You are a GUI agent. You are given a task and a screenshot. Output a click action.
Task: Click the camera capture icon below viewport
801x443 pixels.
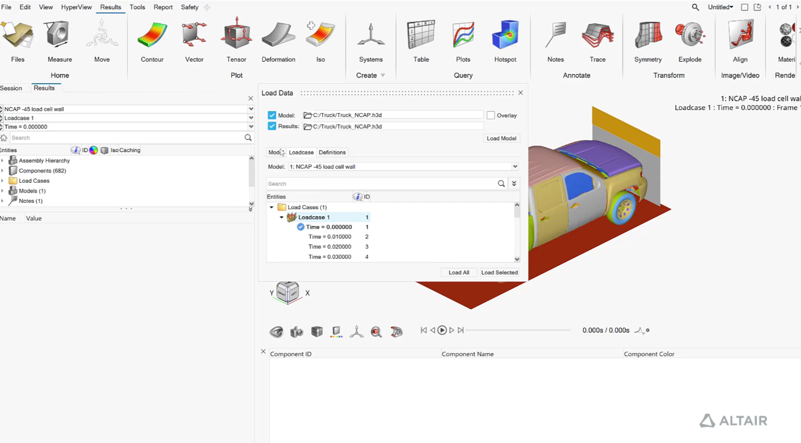point(297,332)
